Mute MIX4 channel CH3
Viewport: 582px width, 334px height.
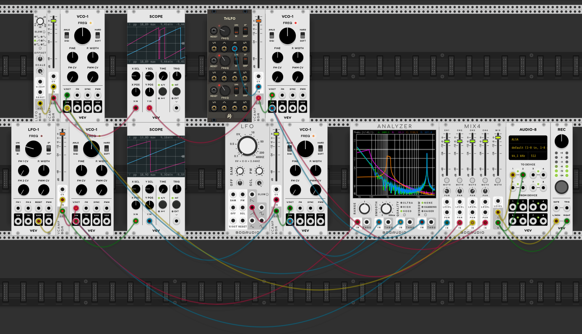472,180
